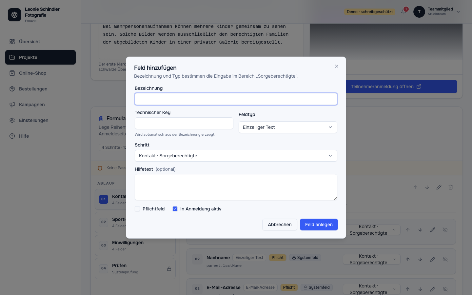472x295 pixels.
Task: Move the Nachname field down
Action: point(420,259)
